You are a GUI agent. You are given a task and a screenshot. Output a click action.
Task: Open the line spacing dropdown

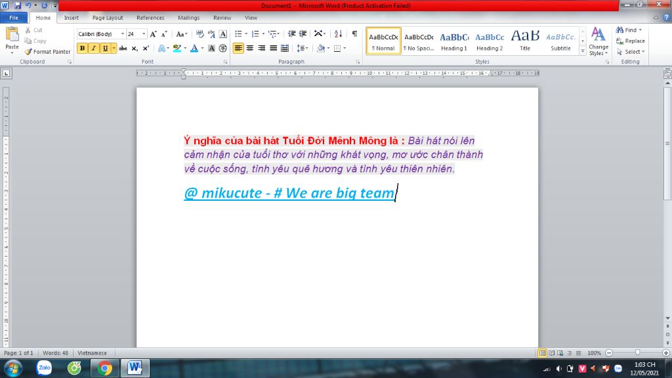pos(303,48)
